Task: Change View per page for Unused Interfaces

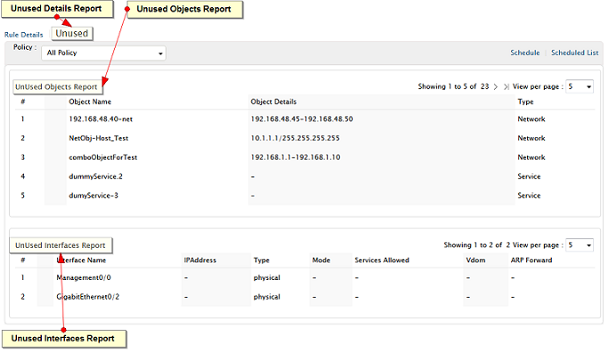Action: coord(580,245)
